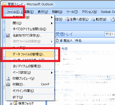
Task: Click the 全員へ返信 reply-all toolbar icon
Action: coord(67,19)
